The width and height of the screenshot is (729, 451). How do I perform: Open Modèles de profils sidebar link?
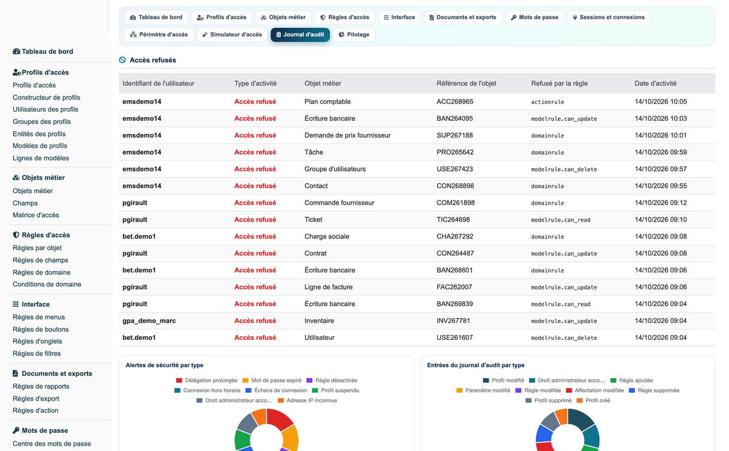point(40,146)
